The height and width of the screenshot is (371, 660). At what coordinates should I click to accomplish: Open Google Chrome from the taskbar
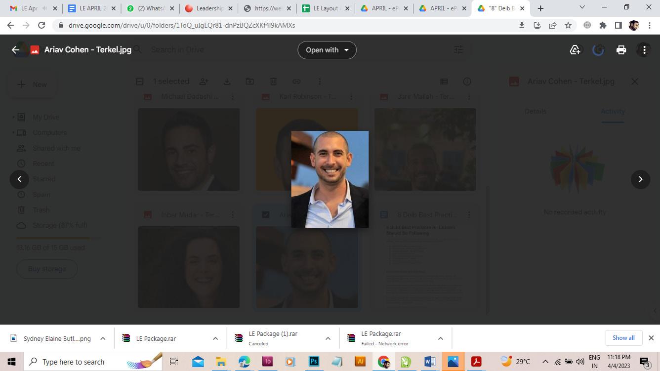tap(383, 362)
